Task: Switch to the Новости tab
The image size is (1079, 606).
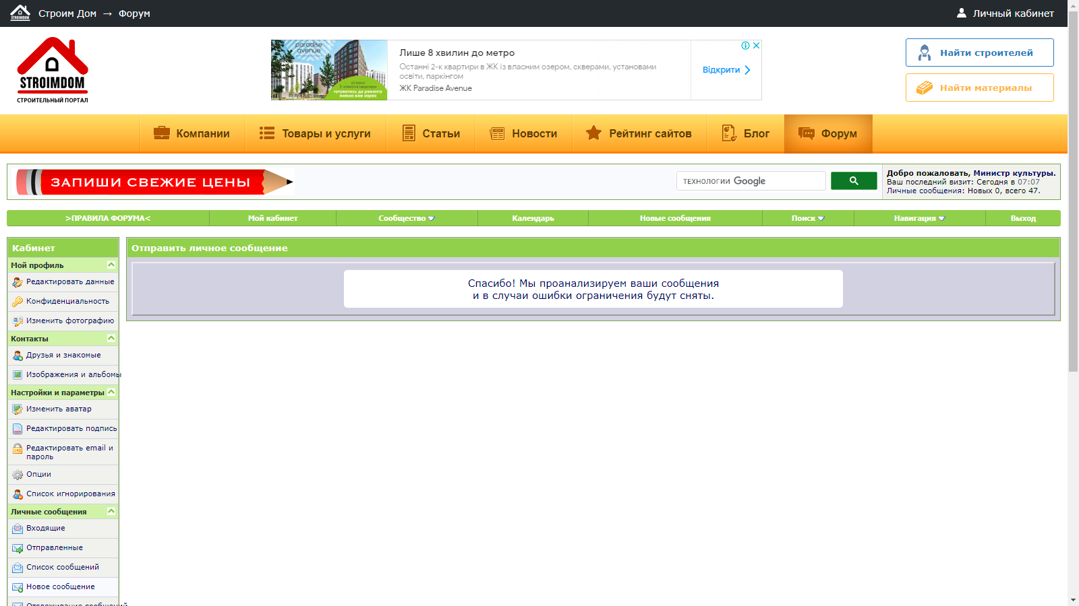Action: coord(525,133)
